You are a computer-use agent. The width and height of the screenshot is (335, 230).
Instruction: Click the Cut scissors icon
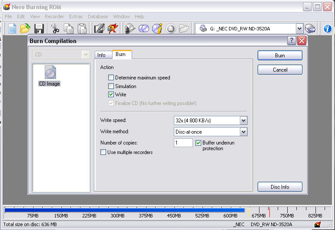pyautogui.click(x=55, y=29)
